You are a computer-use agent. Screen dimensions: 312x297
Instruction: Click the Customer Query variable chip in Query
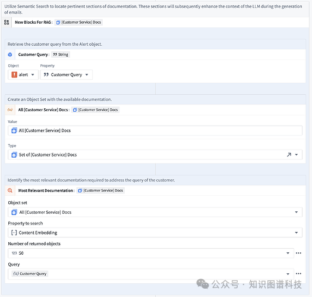30,274
